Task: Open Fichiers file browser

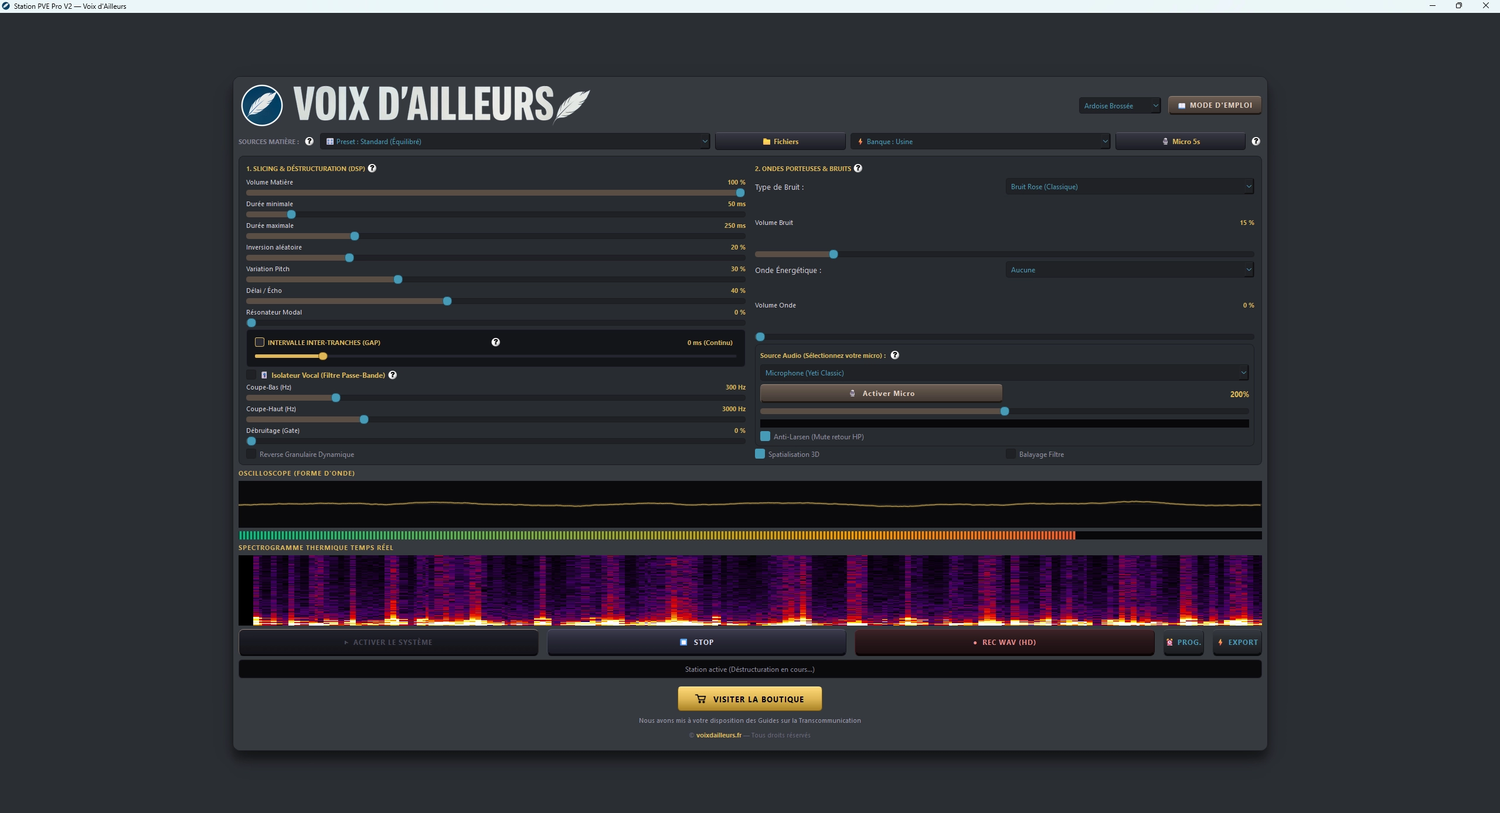Action: point(780,141)
